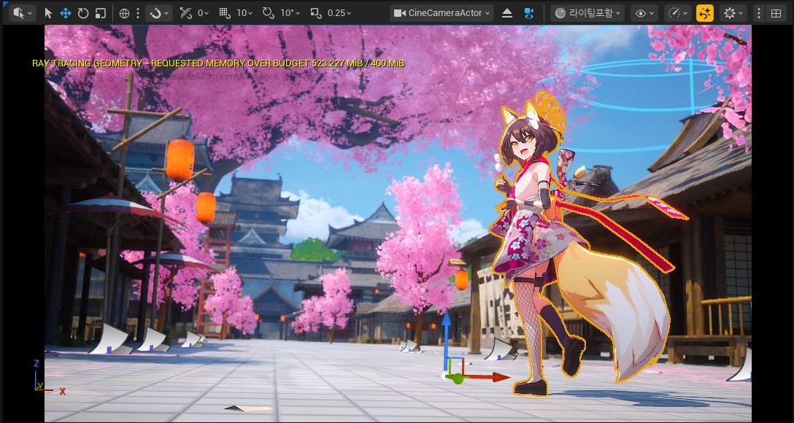The width and height of the screenshot is (794, 423).
Task: Open the Show flags eye menu
Action: [x=644, y=13]
